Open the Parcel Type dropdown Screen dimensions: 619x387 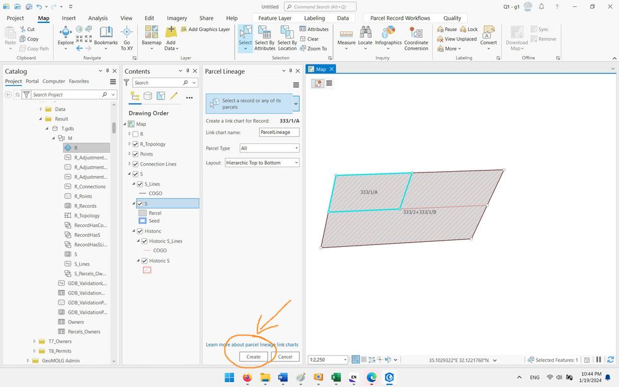270,148
